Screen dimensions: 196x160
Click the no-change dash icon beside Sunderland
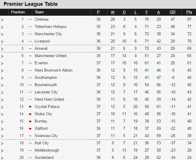pos(30,158)
